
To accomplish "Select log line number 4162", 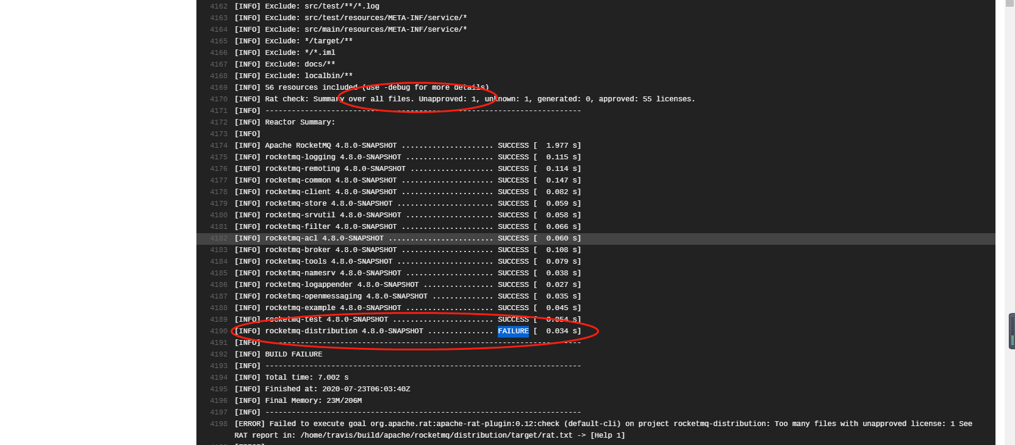I will coord(218,6).
